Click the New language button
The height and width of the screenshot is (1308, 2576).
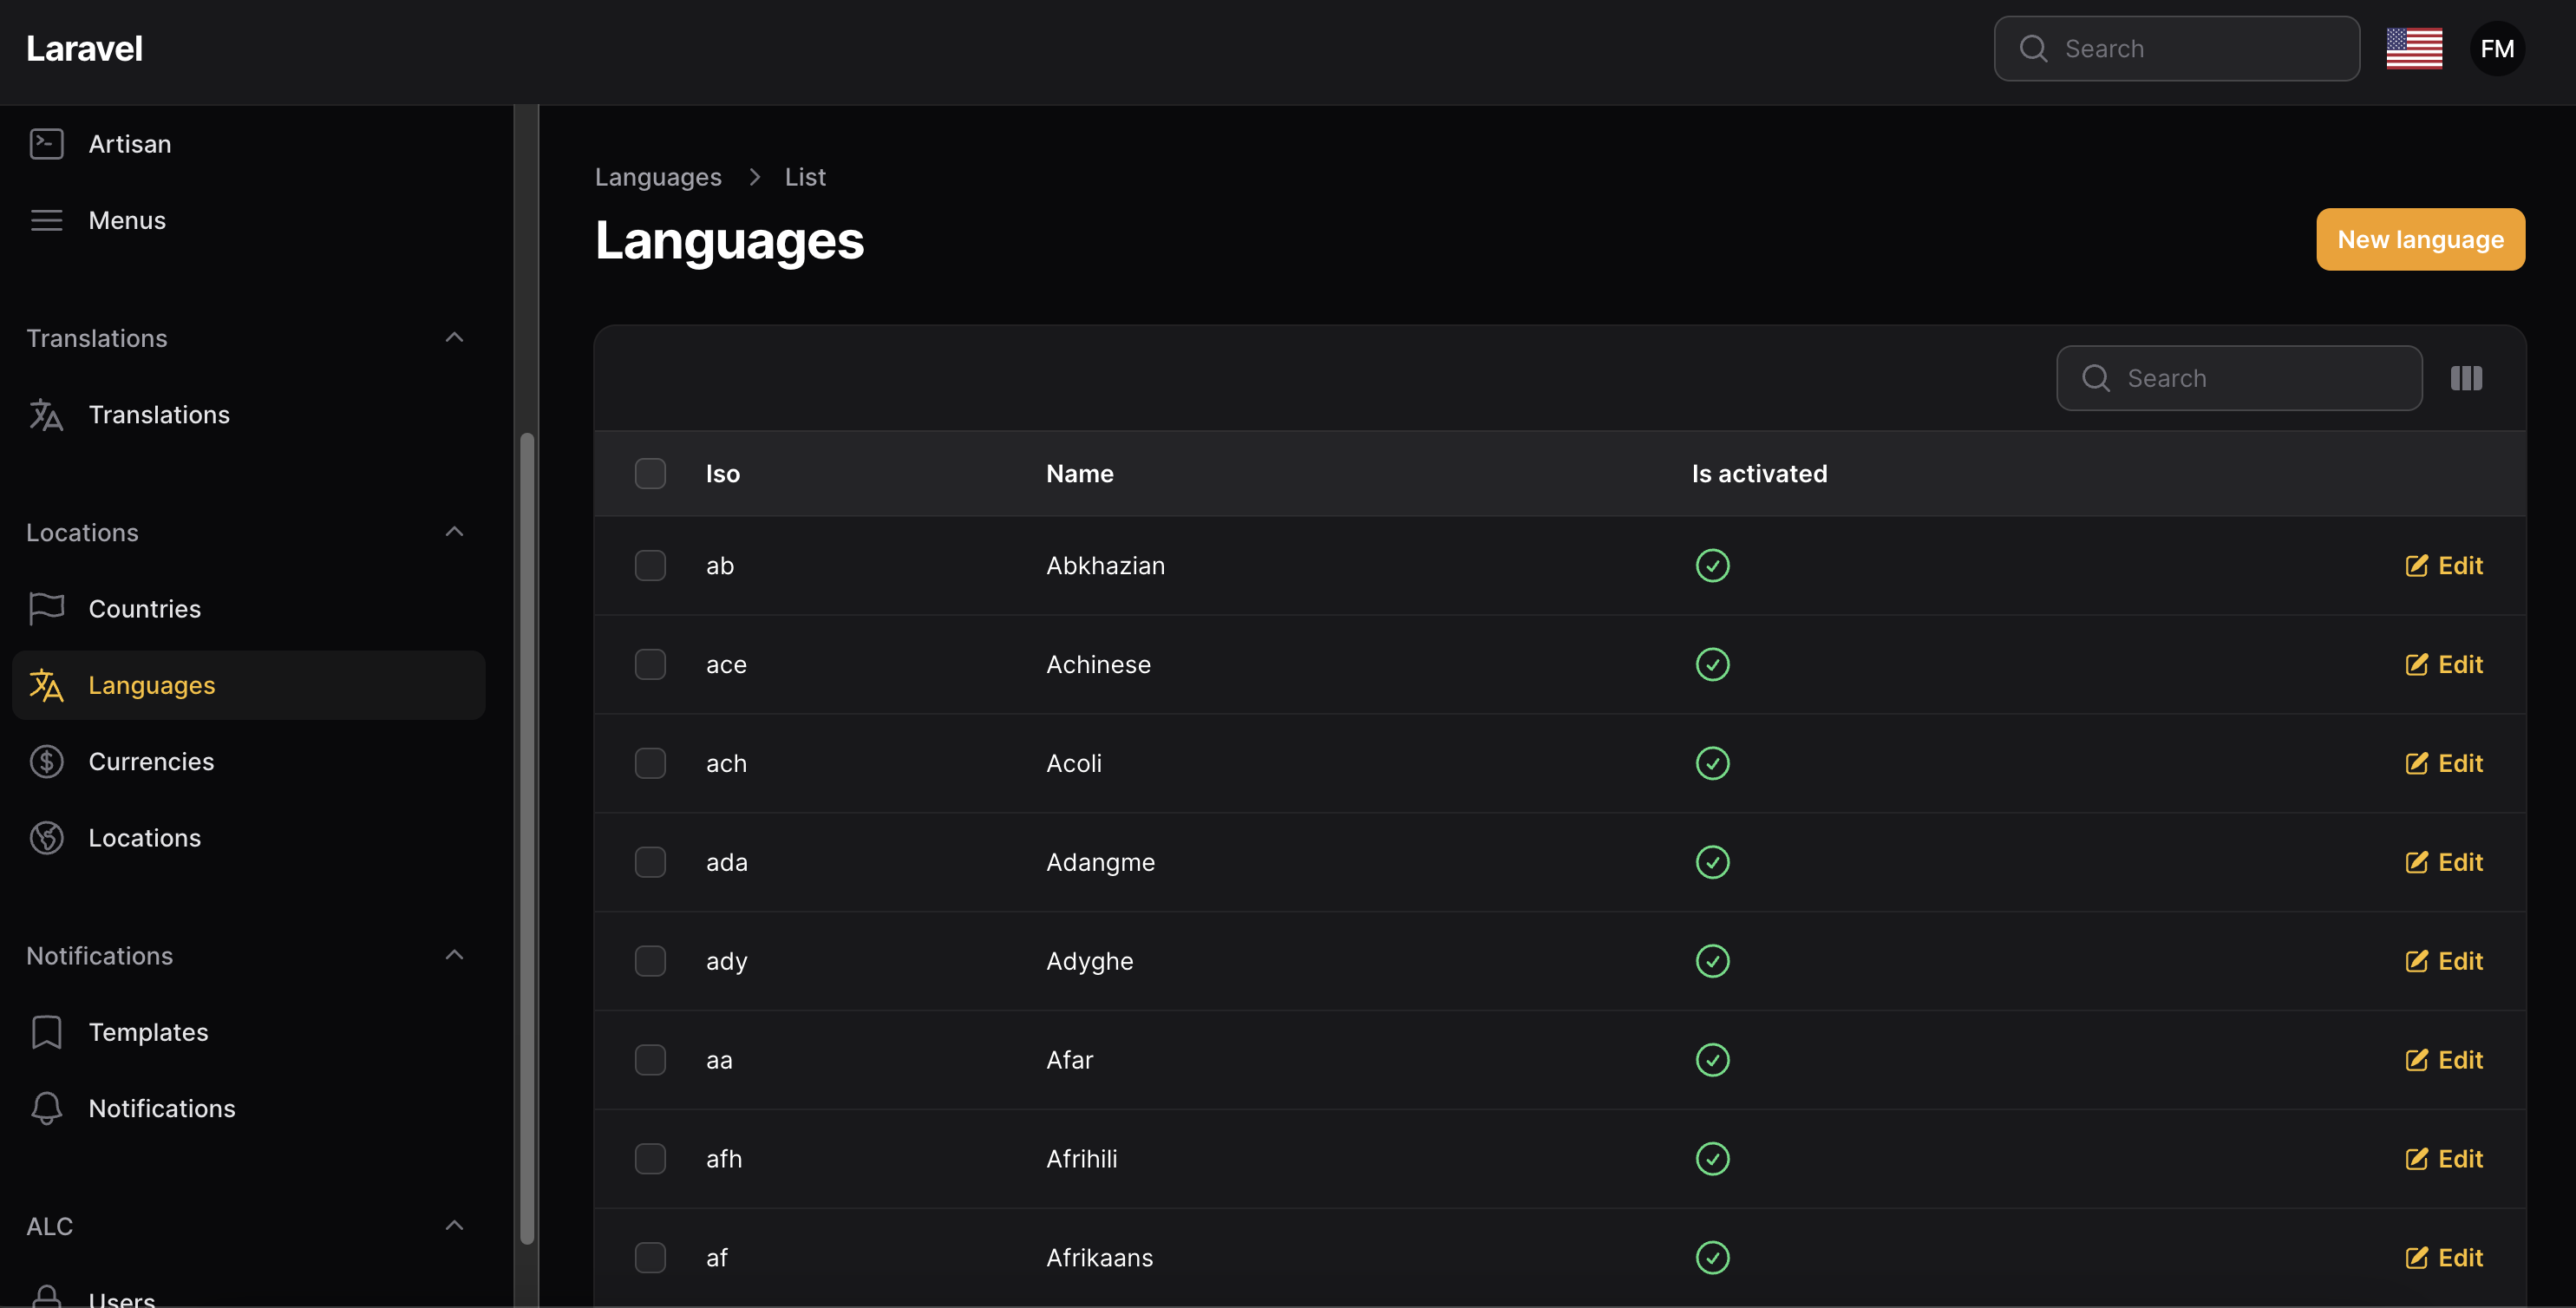(x=2420, y=240)
